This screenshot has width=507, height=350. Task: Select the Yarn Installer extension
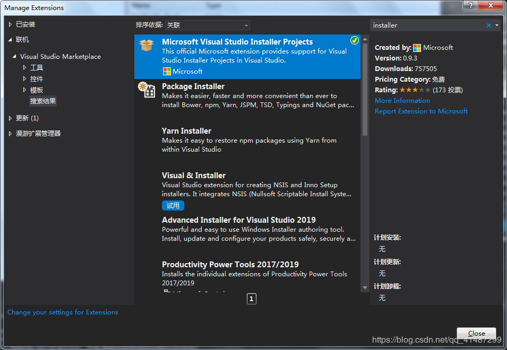tap(247, 146)
